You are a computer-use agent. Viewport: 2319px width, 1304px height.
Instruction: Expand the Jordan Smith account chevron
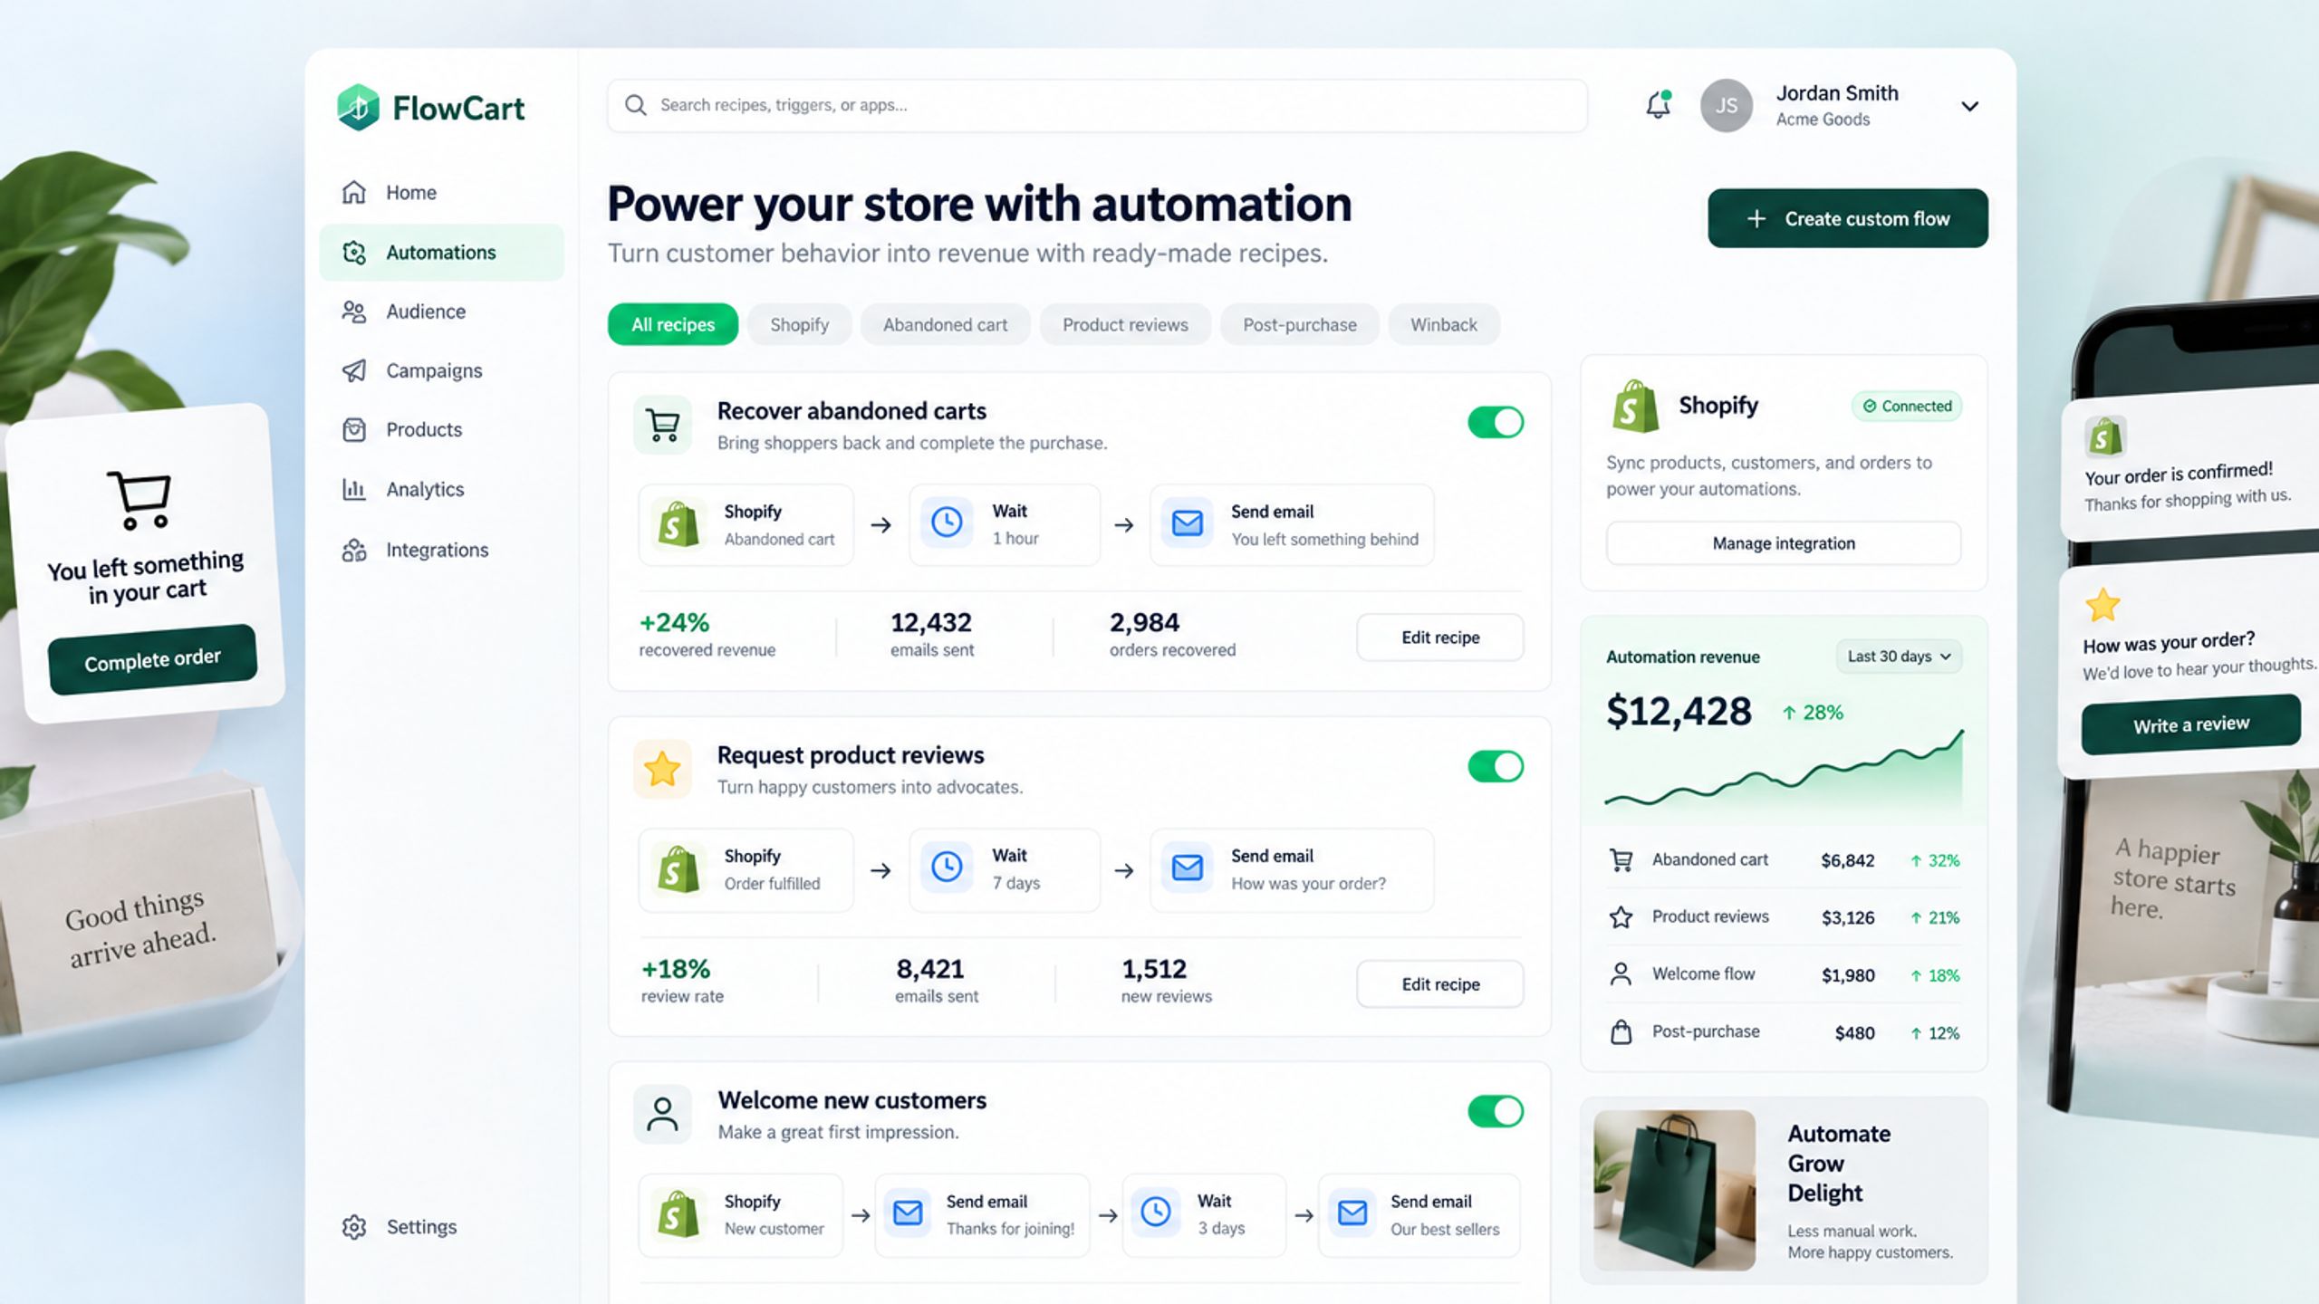pyautogui.click(x=1969, y=106)
